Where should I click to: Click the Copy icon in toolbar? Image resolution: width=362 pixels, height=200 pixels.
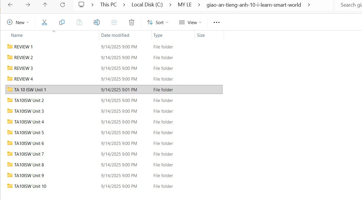pos(62,22)
